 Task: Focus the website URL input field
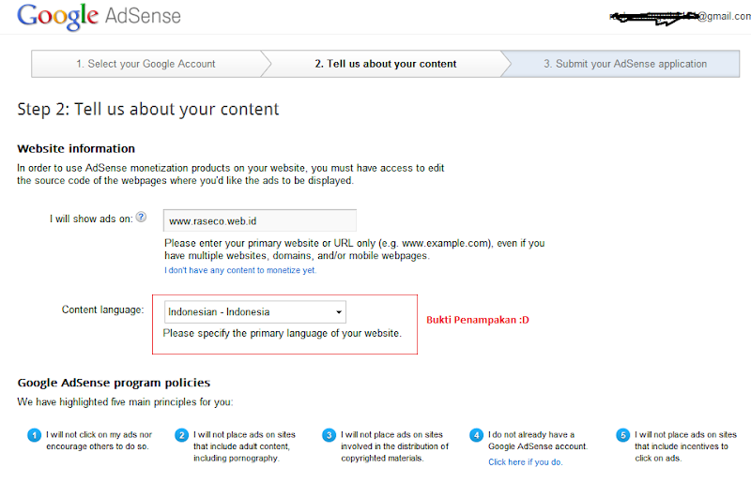tap(259, 222)
